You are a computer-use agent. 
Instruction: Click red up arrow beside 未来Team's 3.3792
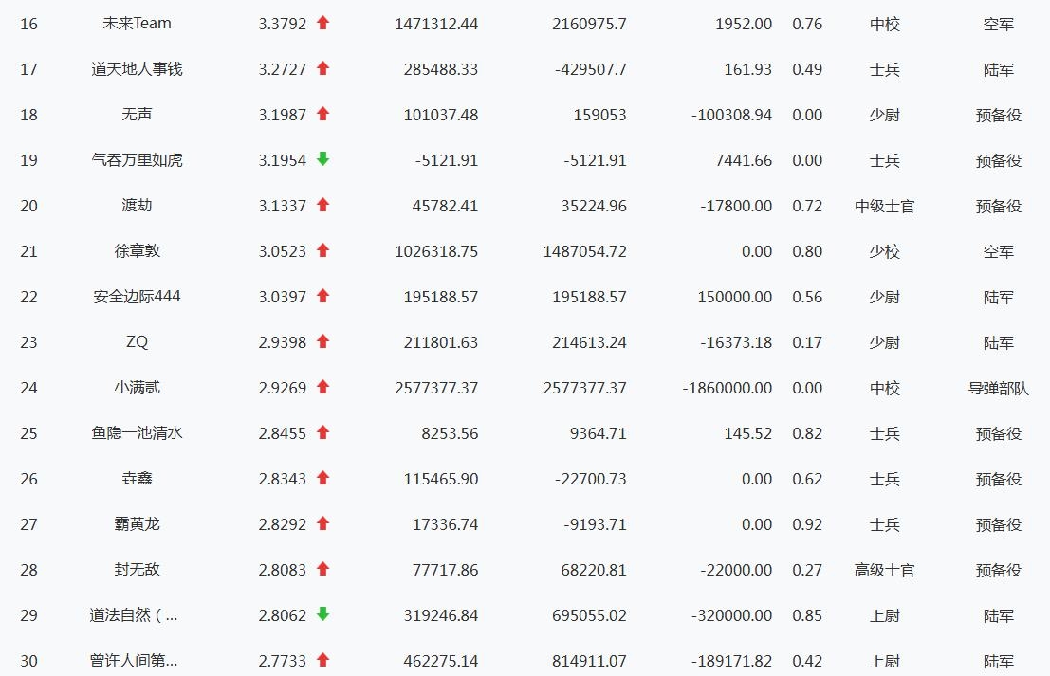coord(322,23)
